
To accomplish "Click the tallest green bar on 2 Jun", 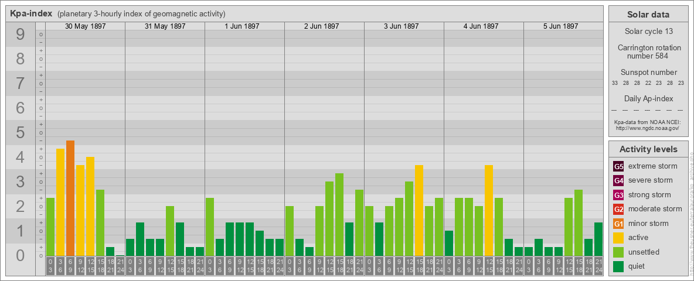I will (339, 215).
